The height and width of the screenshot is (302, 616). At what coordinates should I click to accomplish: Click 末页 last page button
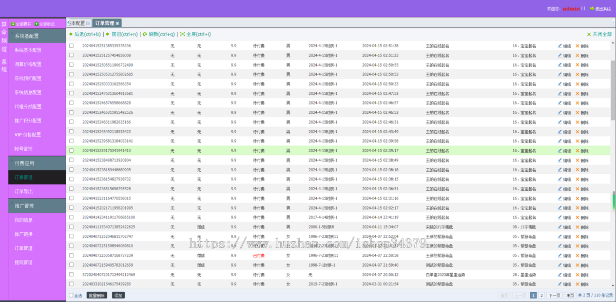pos(570,295)
